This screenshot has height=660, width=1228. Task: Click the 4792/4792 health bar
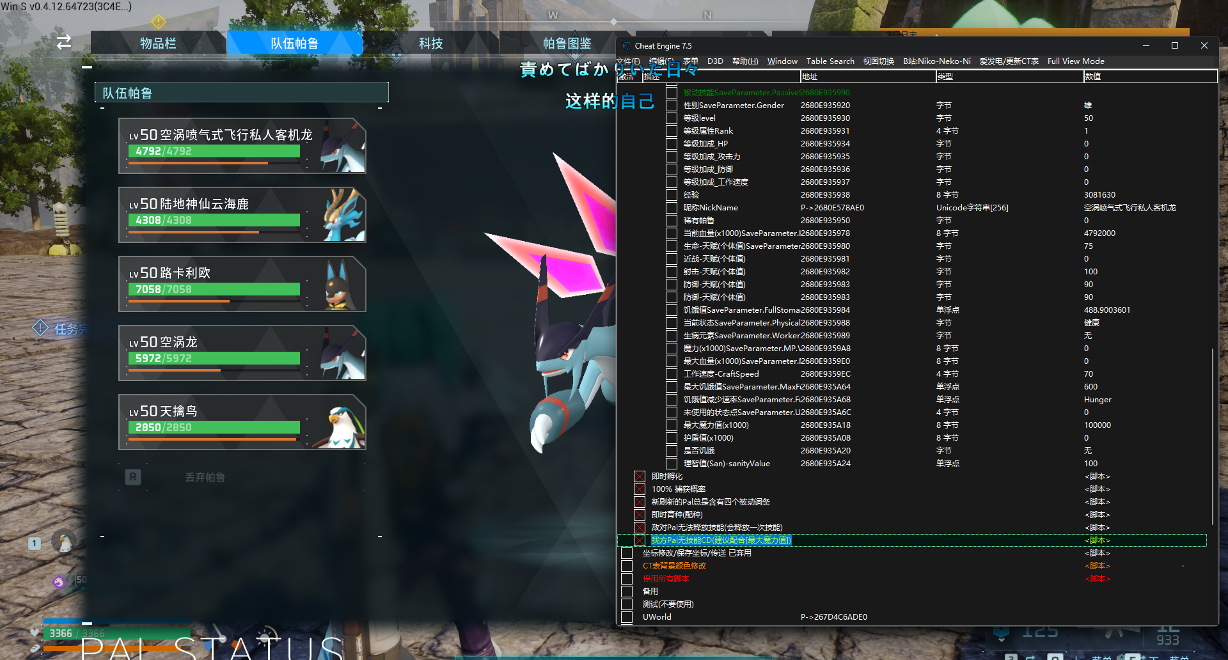(x=214, y=151)
